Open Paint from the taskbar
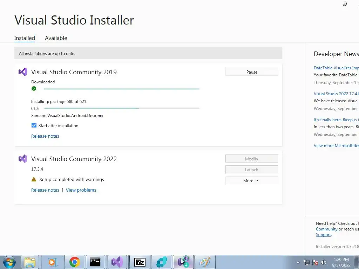Screen dimensions: 359x269 click(x=205, y=262)
